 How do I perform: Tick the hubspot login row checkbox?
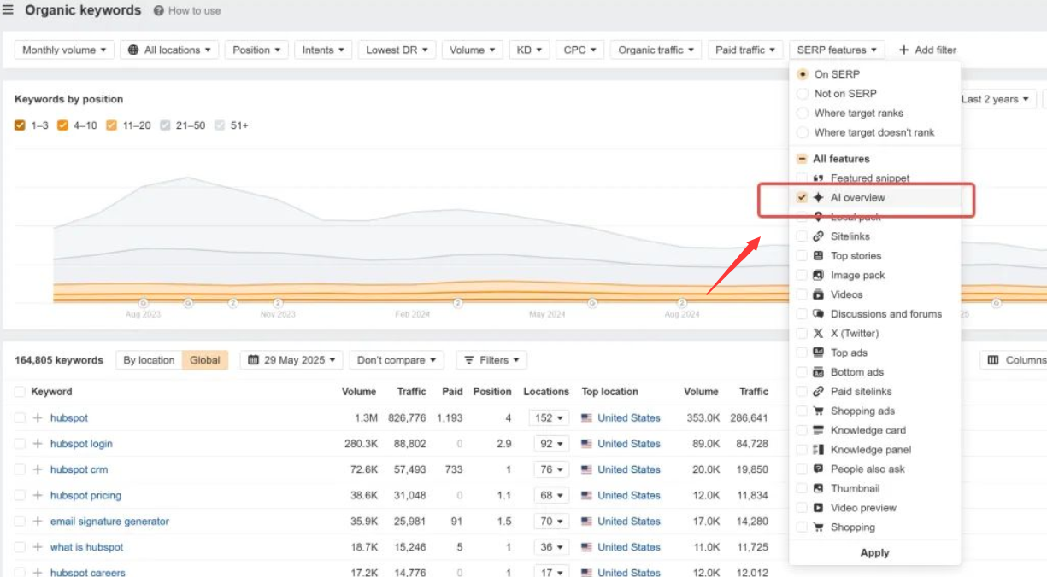point(20,444)
